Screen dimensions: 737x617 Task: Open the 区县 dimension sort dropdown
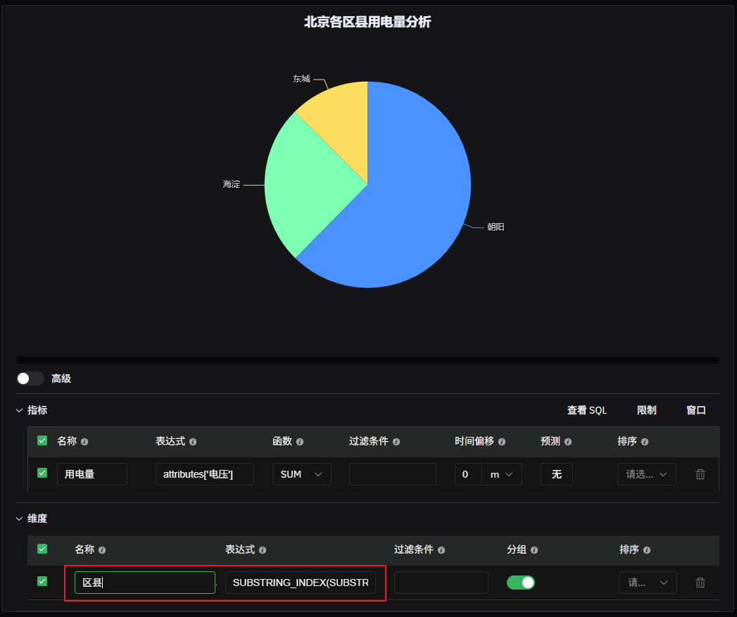648,583
